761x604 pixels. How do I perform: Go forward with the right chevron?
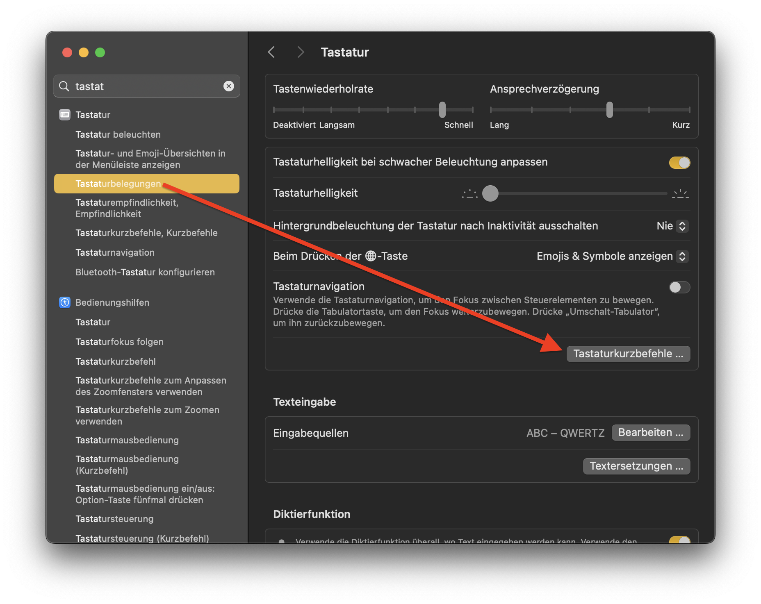[301, 52]
